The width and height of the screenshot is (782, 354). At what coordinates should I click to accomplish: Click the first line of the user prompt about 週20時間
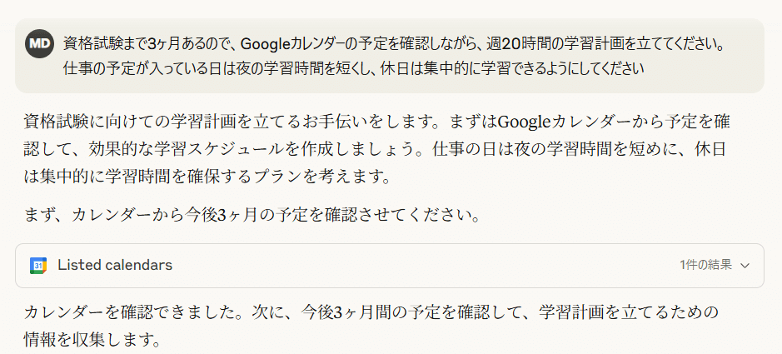(x=393, y=44)
